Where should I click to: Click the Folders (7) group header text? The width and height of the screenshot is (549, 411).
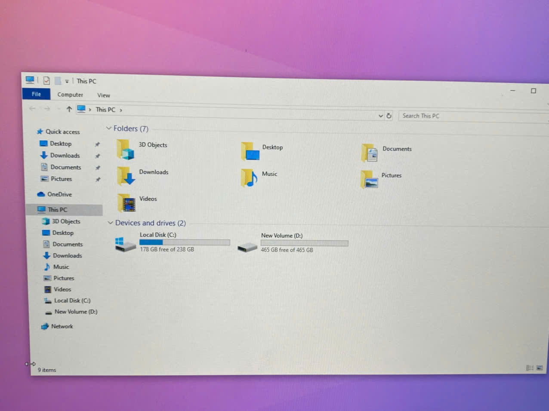tap(131, 129)
